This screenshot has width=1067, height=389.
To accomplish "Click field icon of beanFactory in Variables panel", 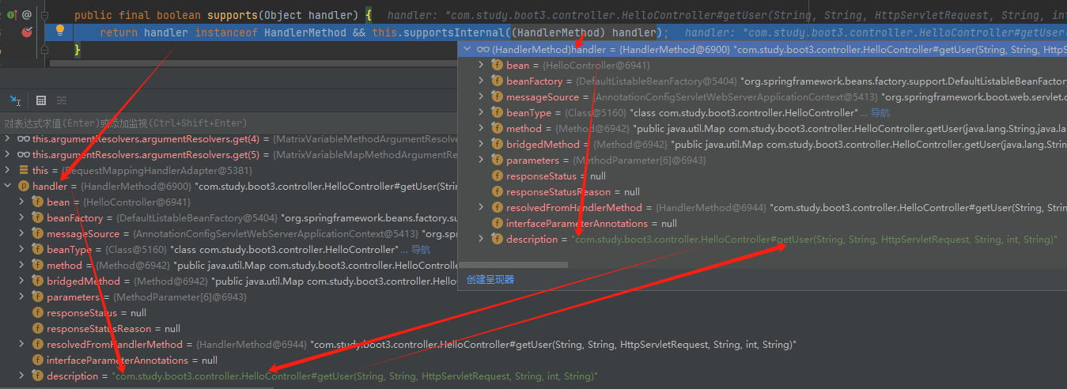I will (x=37, y=218).
